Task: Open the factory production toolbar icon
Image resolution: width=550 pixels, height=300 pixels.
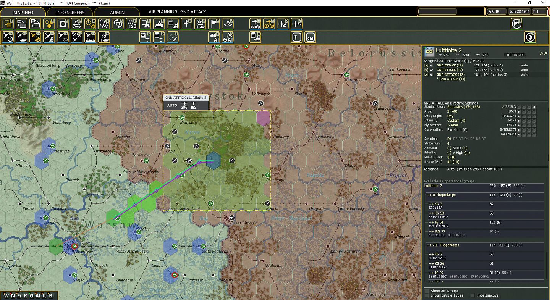Action: click(159, 24)
